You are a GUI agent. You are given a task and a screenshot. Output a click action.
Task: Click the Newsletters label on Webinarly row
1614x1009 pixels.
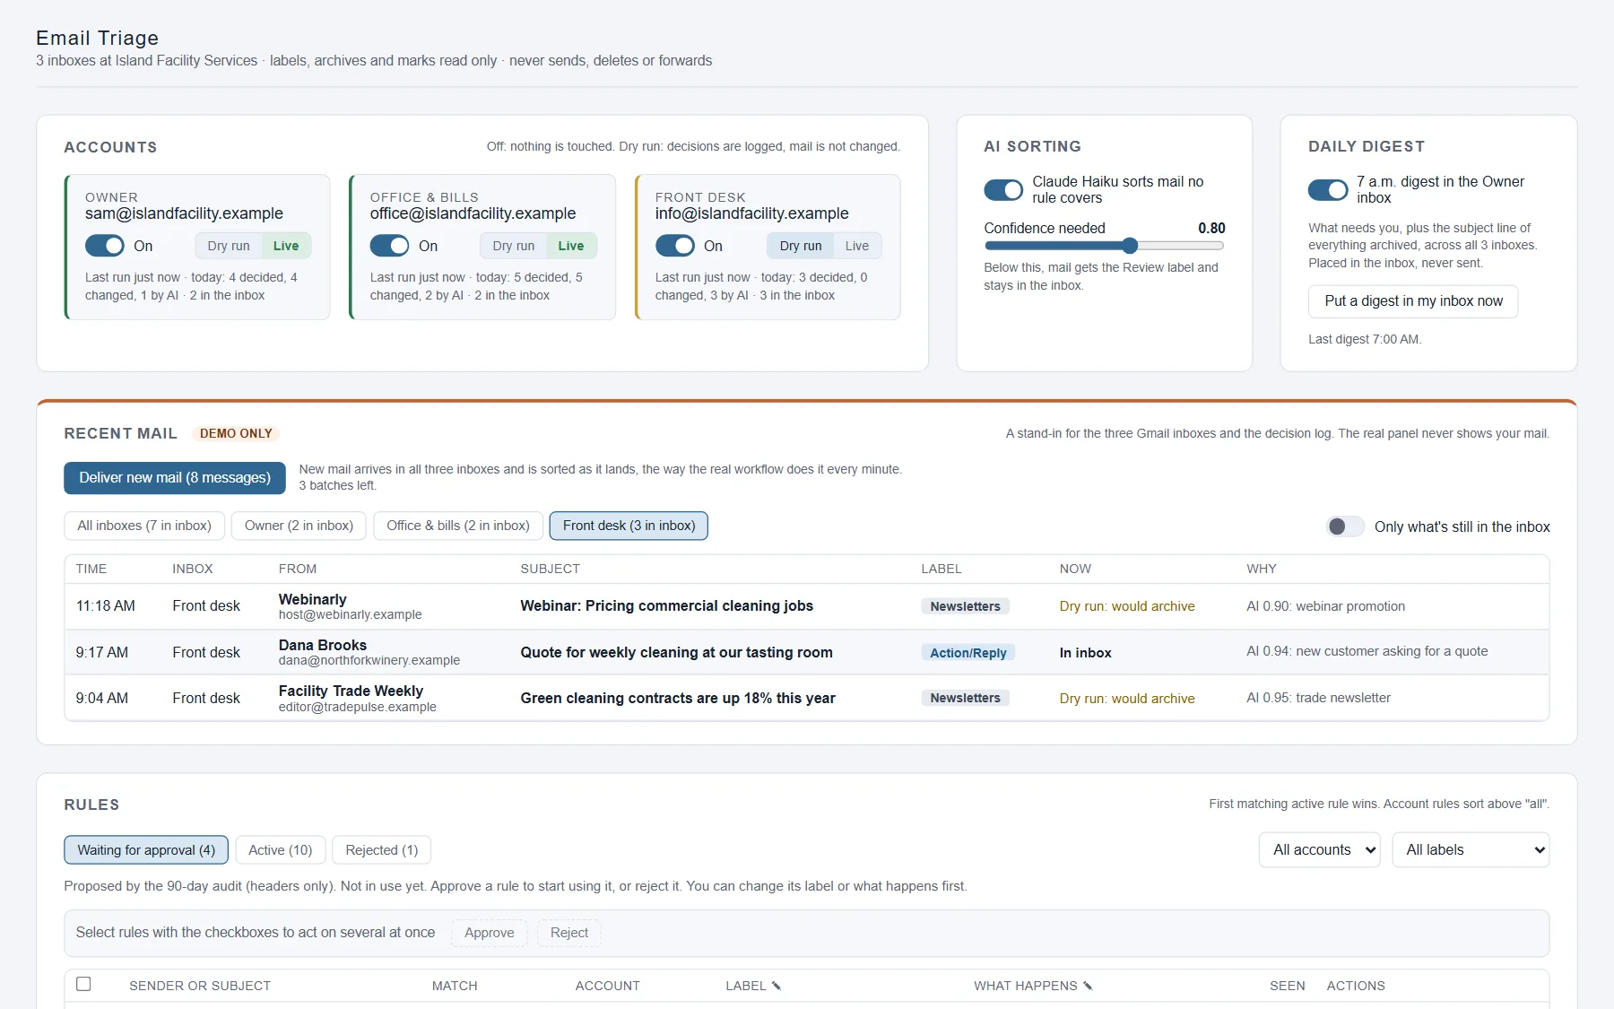(x=966, y=606)
